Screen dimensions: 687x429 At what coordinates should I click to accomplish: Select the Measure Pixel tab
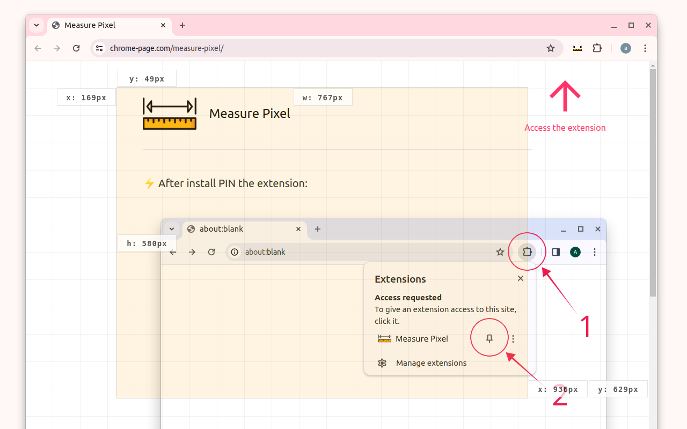(109, 25)
